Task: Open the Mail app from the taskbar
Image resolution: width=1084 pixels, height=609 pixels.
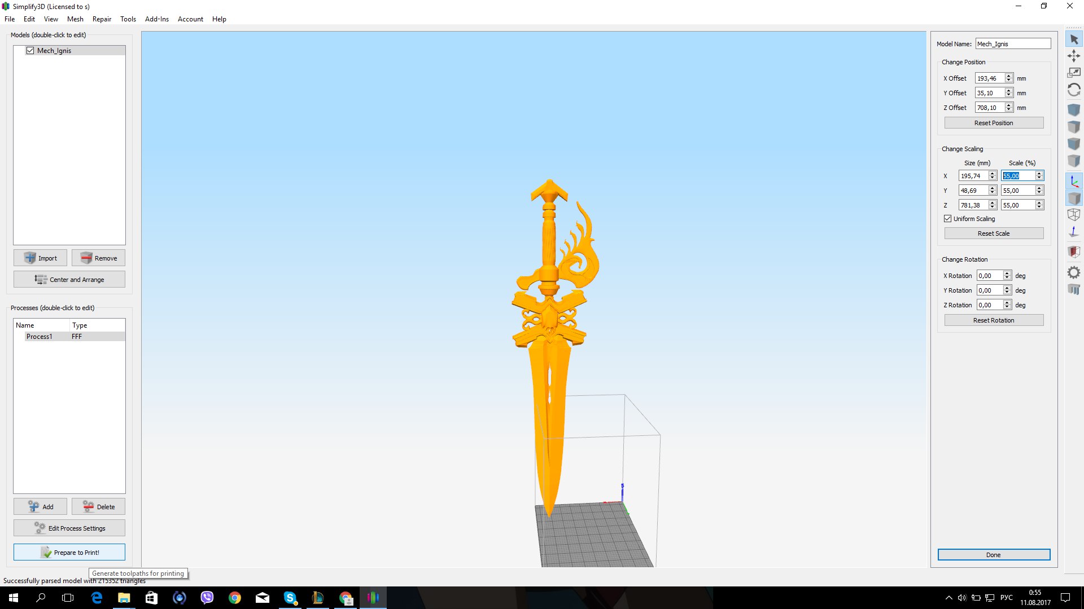Action: click(x=263, y=598)
